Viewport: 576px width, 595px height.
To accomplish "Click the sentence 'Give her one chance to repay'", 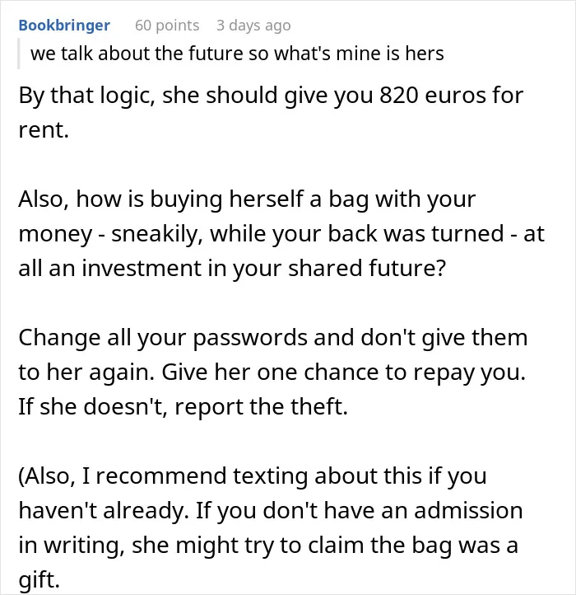I will tap(343, 372).
